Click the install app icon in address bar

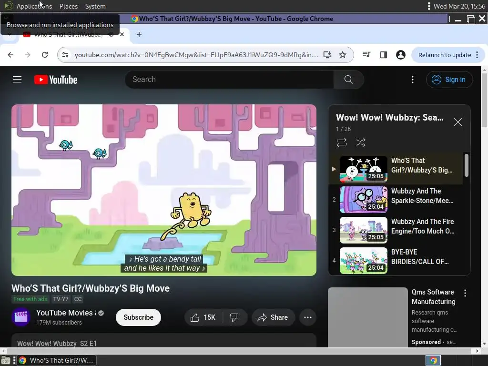327,55
